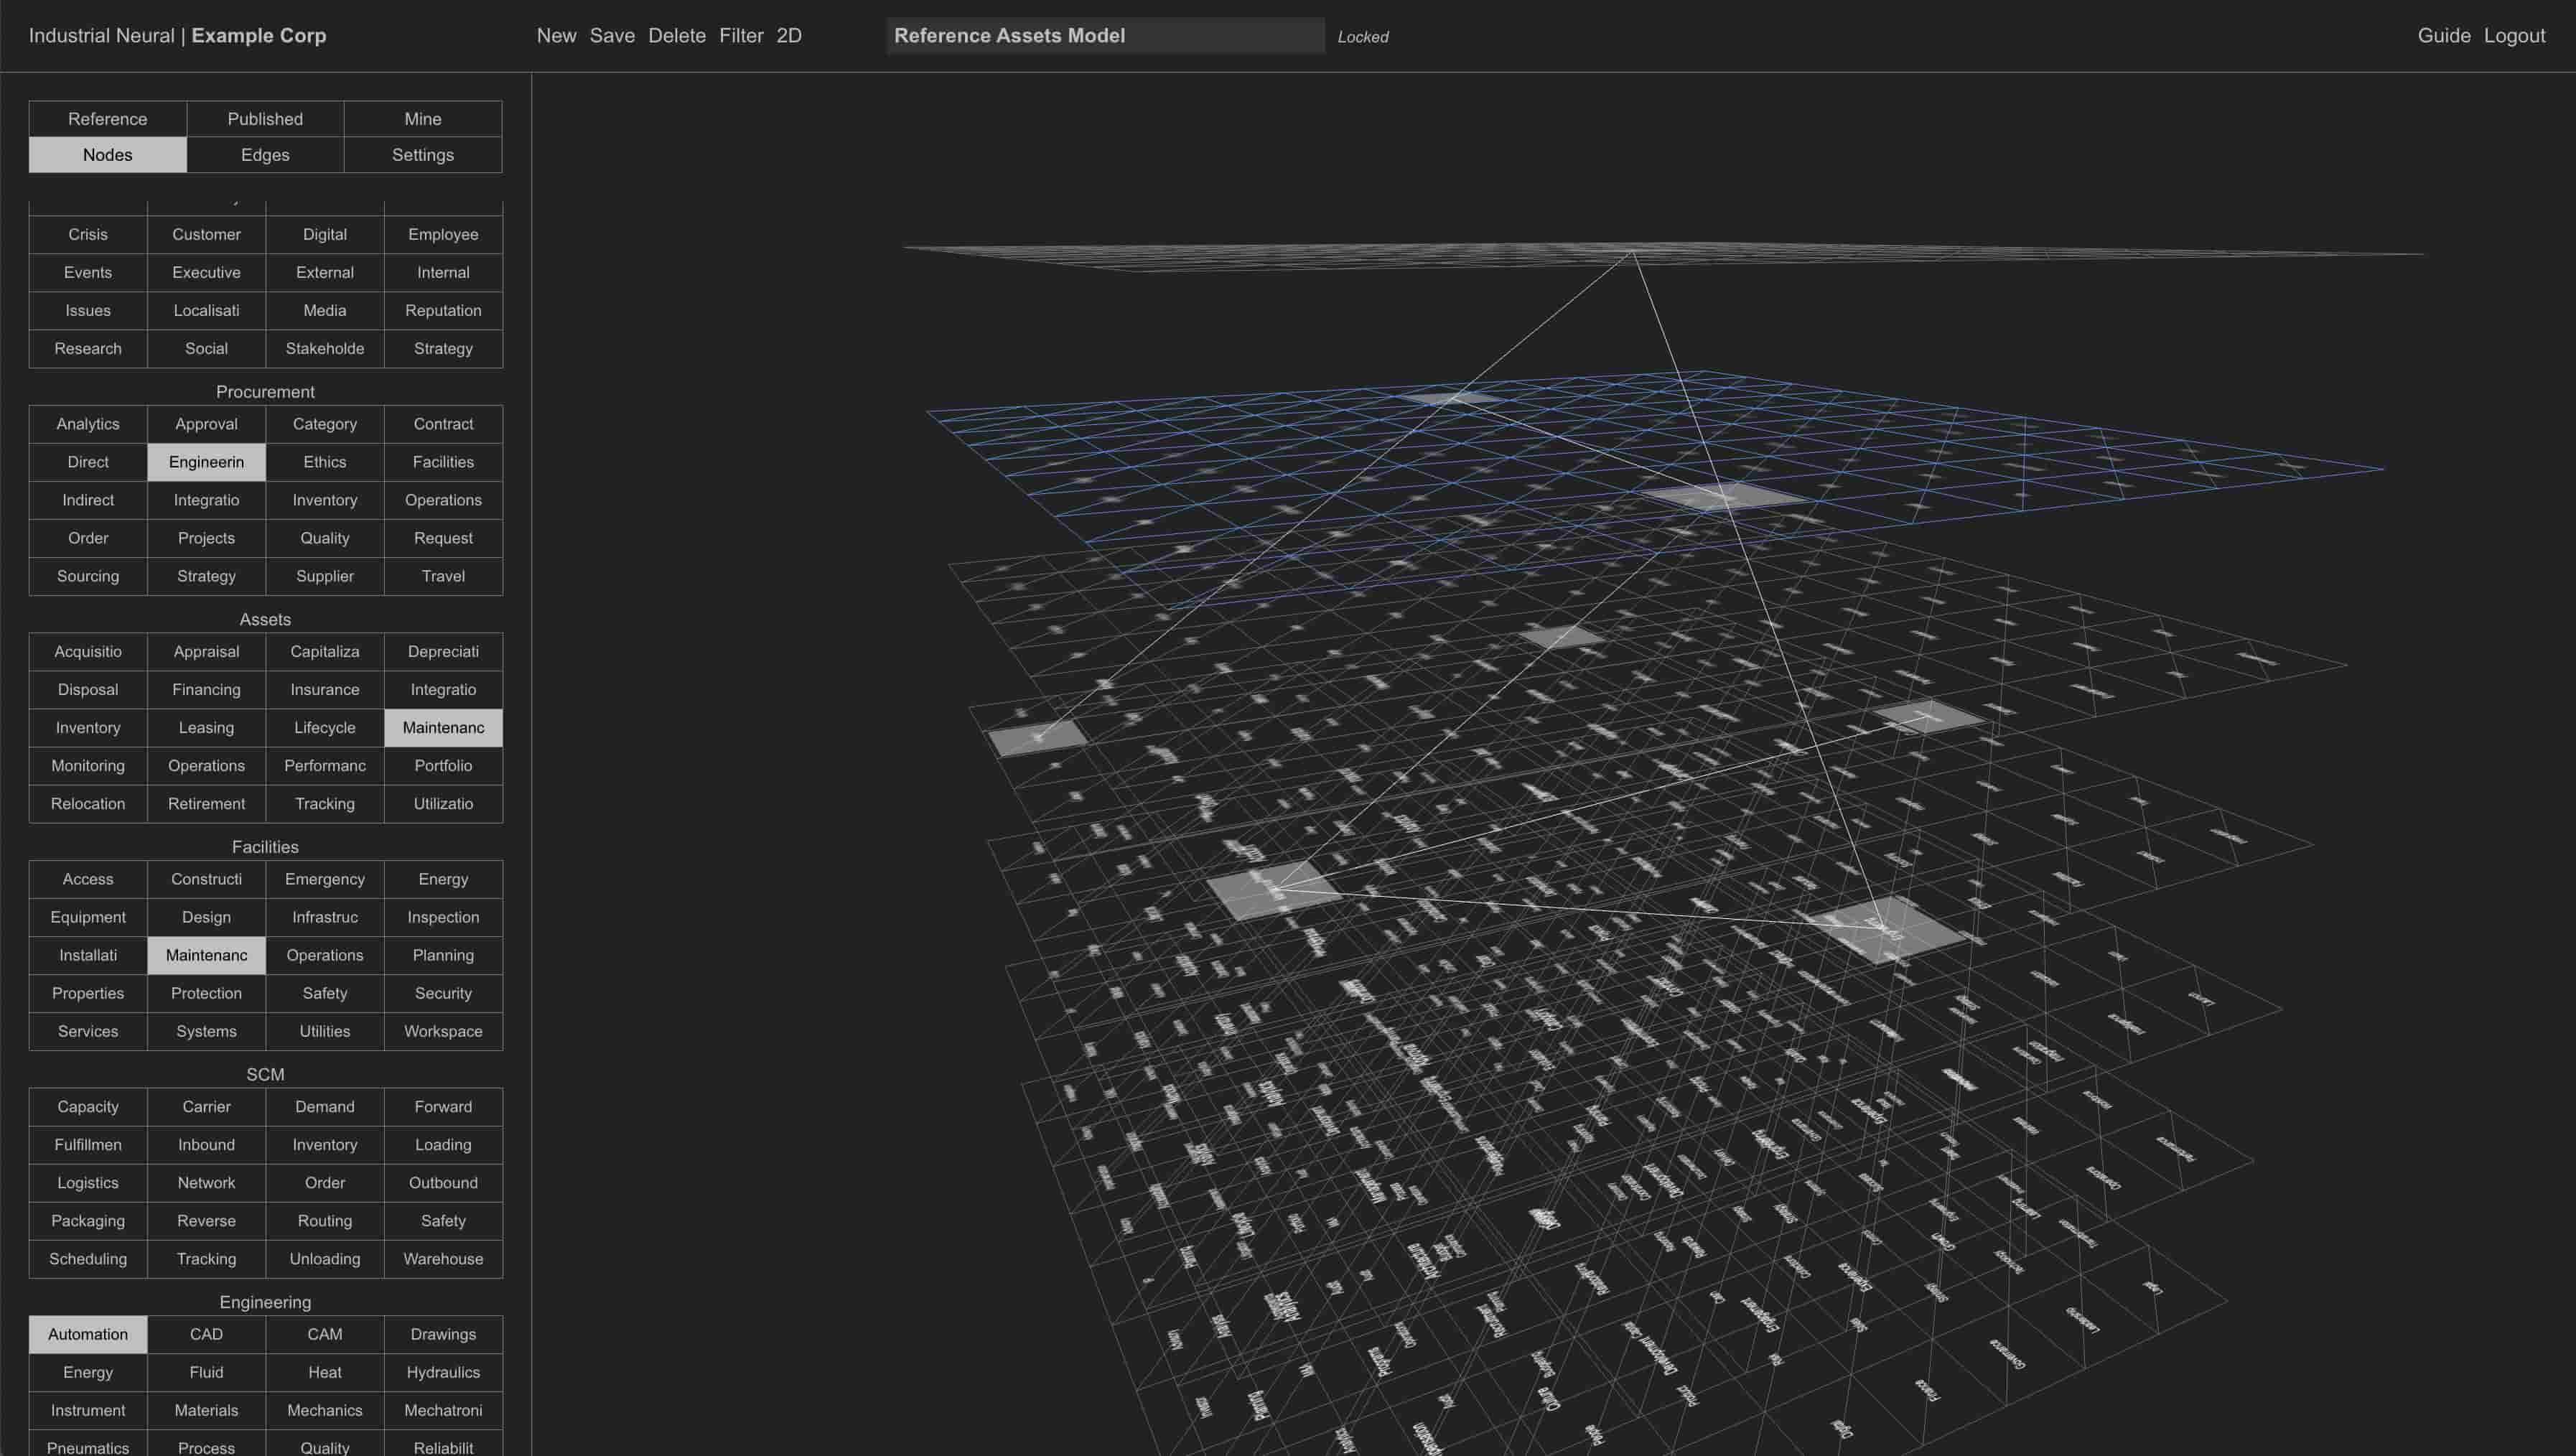The height and width of the screenshot is (1456, 2576).
Task: Select the Heat node in Engineering
Action: (325, 1372)
